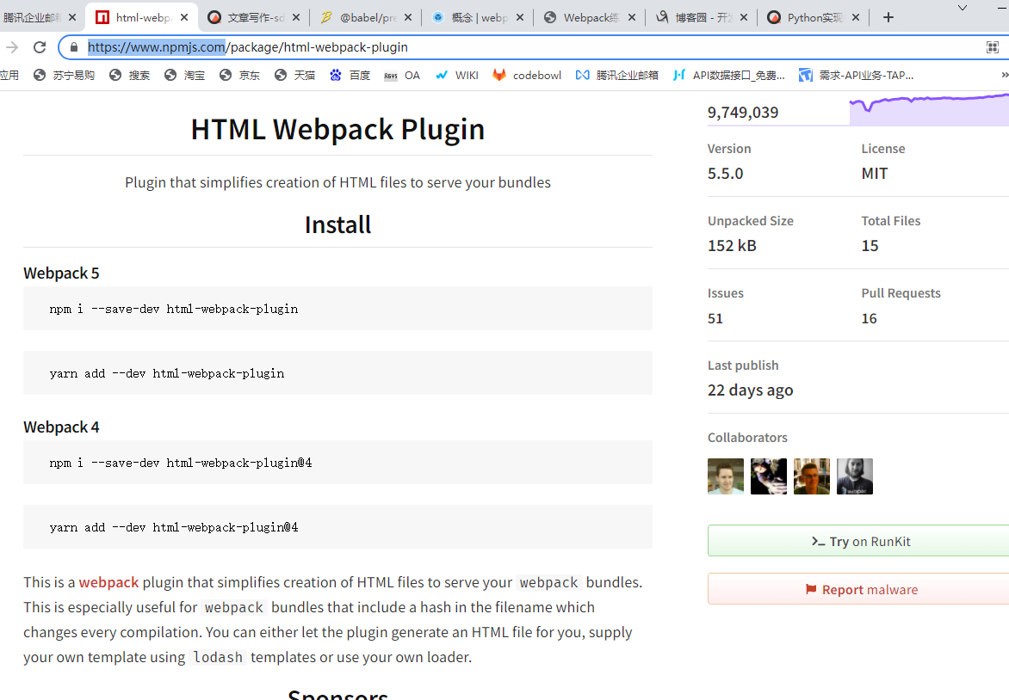This screenshot has width=1009, height=700.
Task: Reload the page with the refresh icon
Action: [40, 47]
